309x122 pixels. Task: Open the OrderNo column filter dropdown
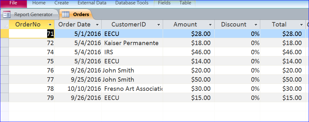click(50, 25)
